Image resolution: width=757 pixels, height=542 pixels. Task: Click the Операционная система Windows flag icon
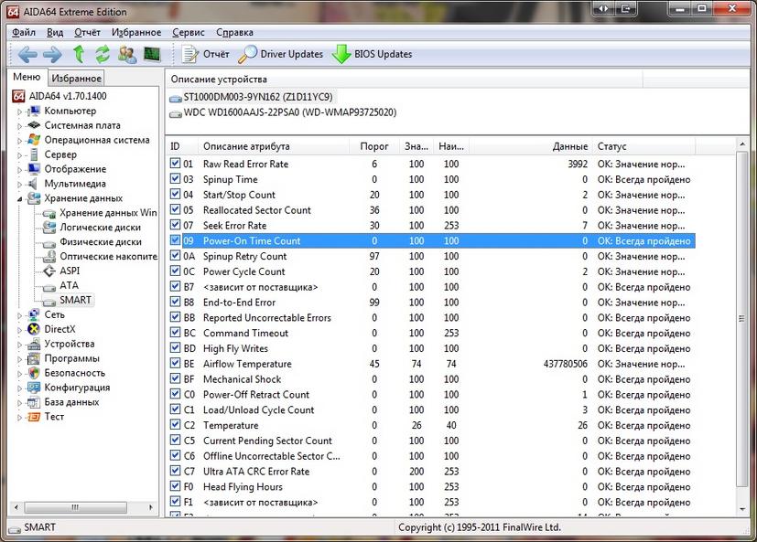pos(34,140)
